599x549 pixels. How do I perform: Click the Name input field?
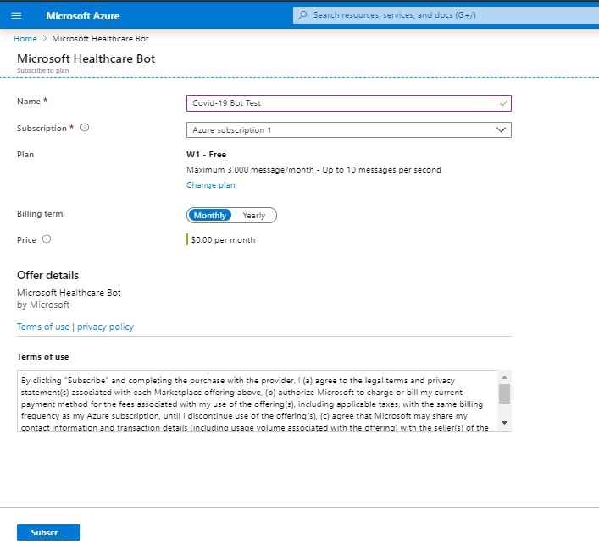click(339, 103)
